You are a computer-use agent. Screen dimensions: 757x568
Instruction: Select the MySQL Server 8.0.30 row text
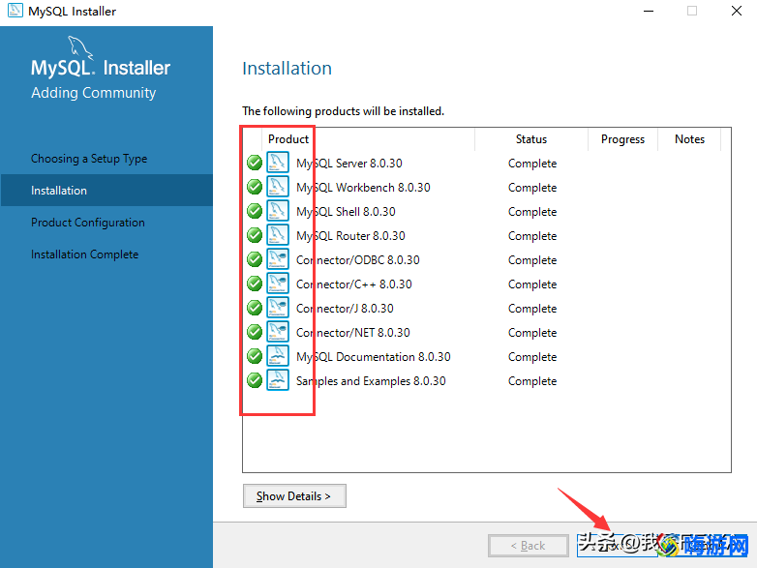349,164
